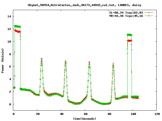Click x-axis tick label 20

pos(38,114)
